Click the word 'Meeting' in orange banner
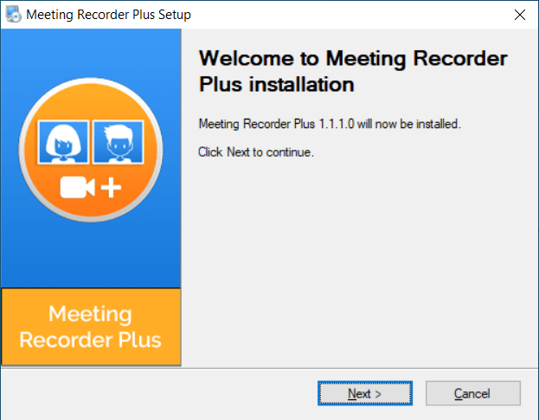 click(x=90, y=314)
